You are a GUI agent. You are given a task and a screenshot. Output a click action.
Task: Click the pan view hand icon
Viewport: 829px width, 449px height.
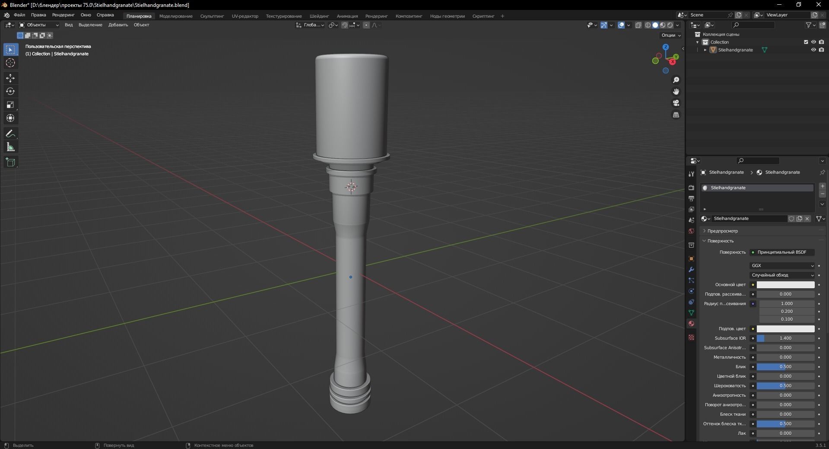(x=676, y=92)
